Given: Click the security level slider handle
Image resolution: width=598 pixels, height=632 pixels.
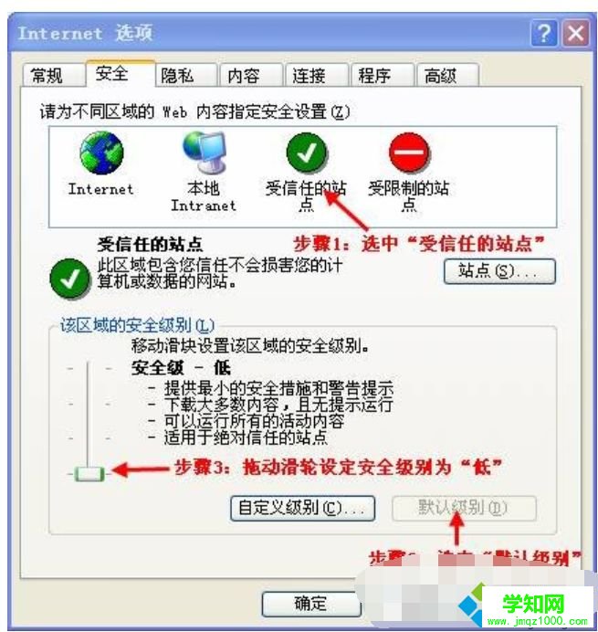Looking at the screenshot, I should (89, 474).
